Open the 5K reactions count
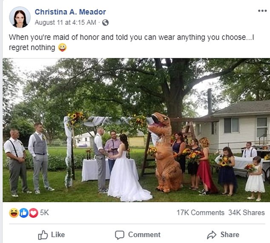Image resolution: width=270 pixels, height=243 pixels. (44, 212)
